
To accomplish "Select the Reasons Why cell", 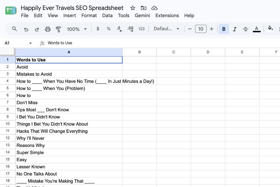I will [69, 145].
